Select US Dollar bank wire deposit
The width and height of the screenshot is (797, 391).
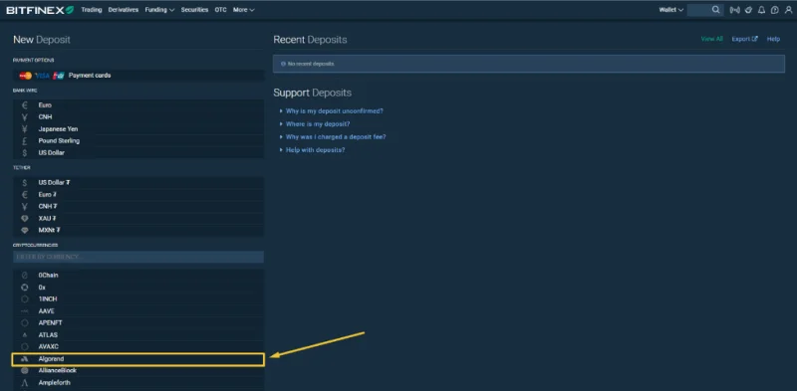(138, 152)
